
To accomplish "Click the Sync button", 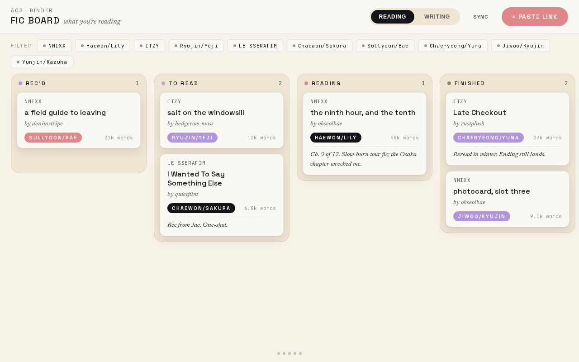I will 480,17.
